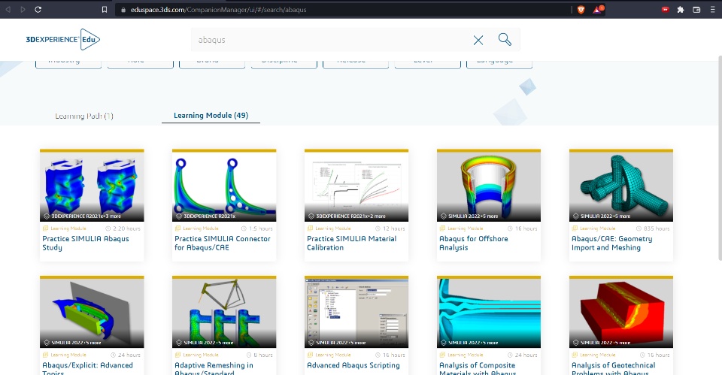The image size is (722, 375).
Task: Click the Learning Module icon on Abaqus/CAE: Geometry Import card
Action: [x=575, y=228]
